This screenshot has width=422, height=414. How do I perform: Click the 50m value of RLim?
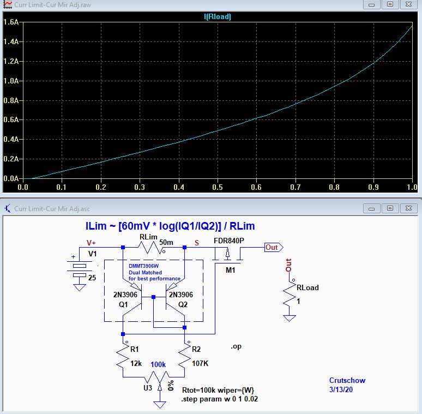pos(166,243)
